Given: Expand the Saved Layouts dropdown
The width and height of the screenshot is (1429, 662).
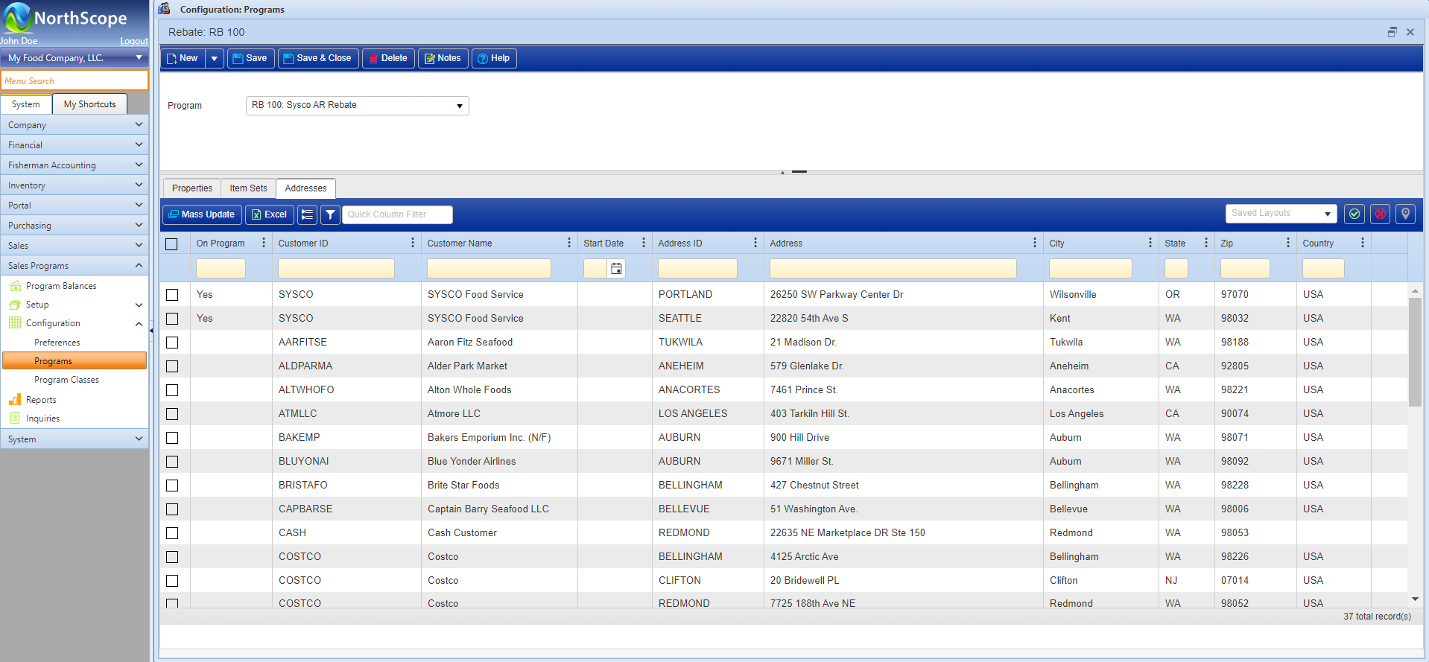Looking at the screenshot, I should 1281,214.
